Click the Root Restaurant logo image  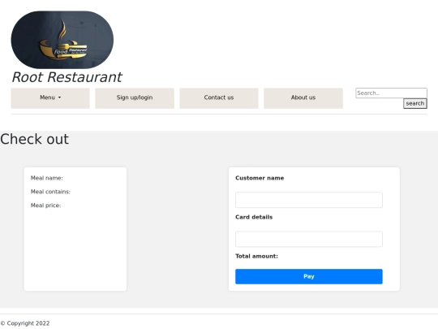click(62, 40)
